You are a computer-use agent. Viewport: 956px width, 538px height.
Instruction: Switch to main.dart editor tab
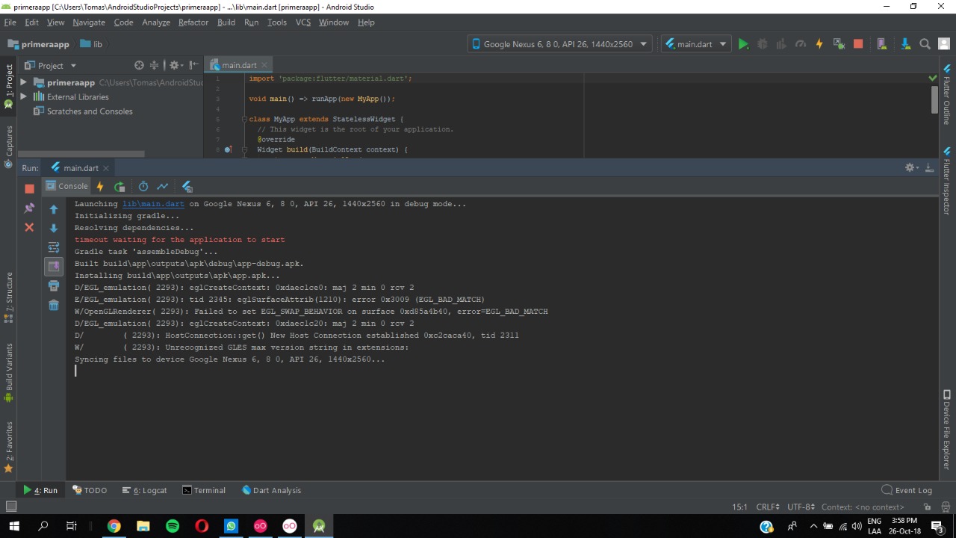239,65
